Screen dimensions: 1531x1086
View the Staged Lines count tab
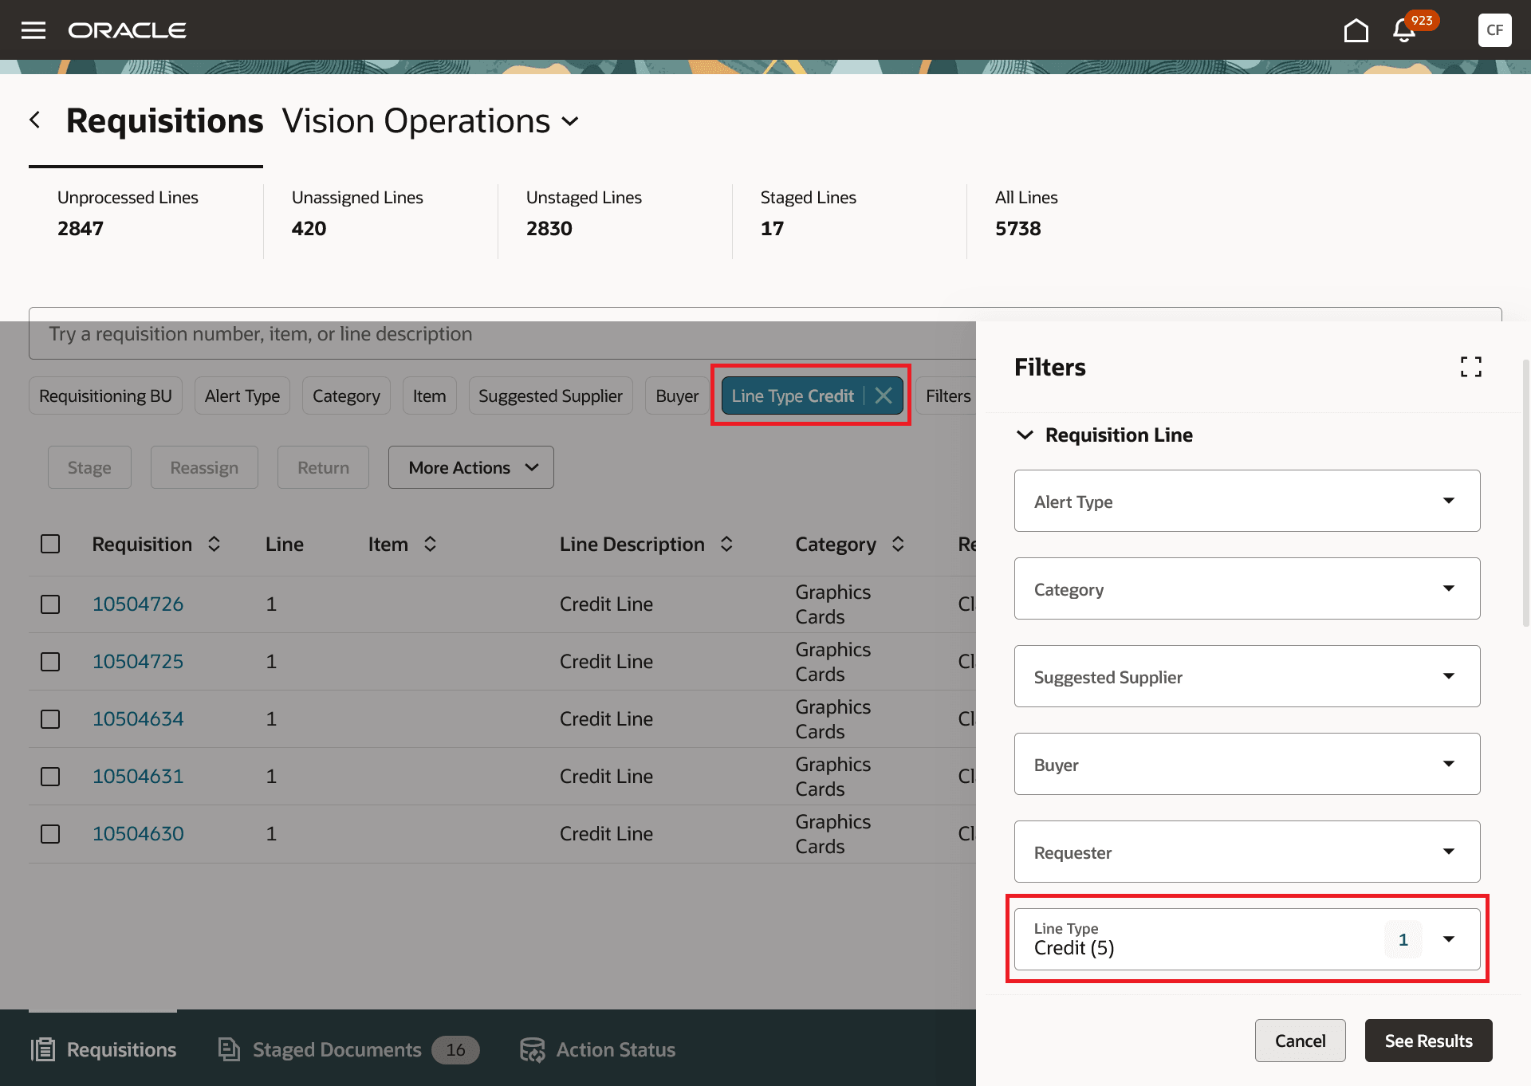pyautogui.click(x=808, y=214)
